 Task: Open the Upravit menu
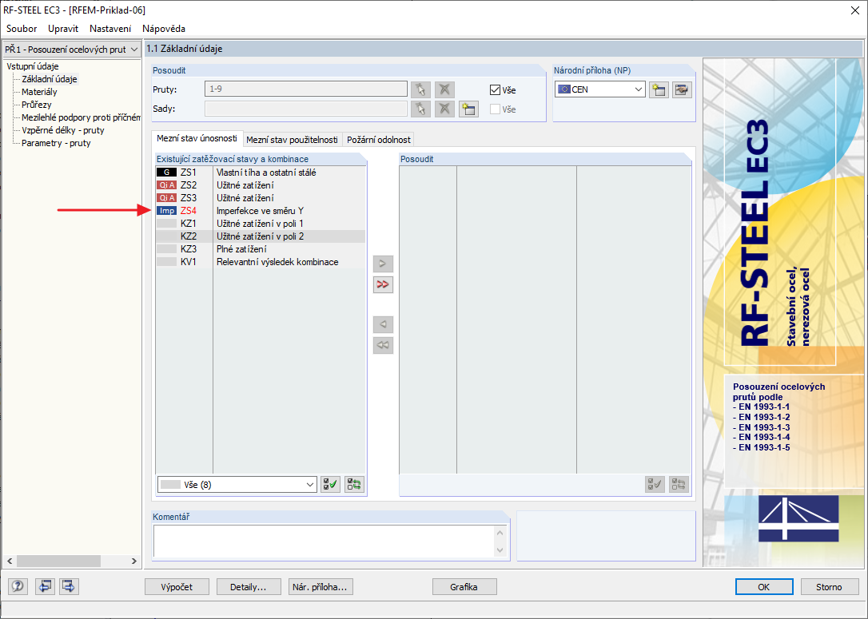point(63,28)
